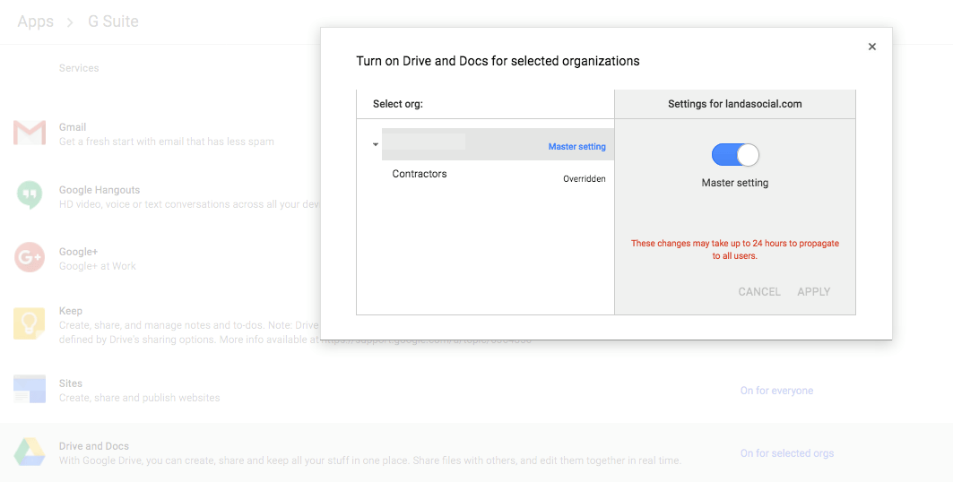Click the Drive and Docs icon
Viewport: 953px width, 482px height.
tap(30, 452)
